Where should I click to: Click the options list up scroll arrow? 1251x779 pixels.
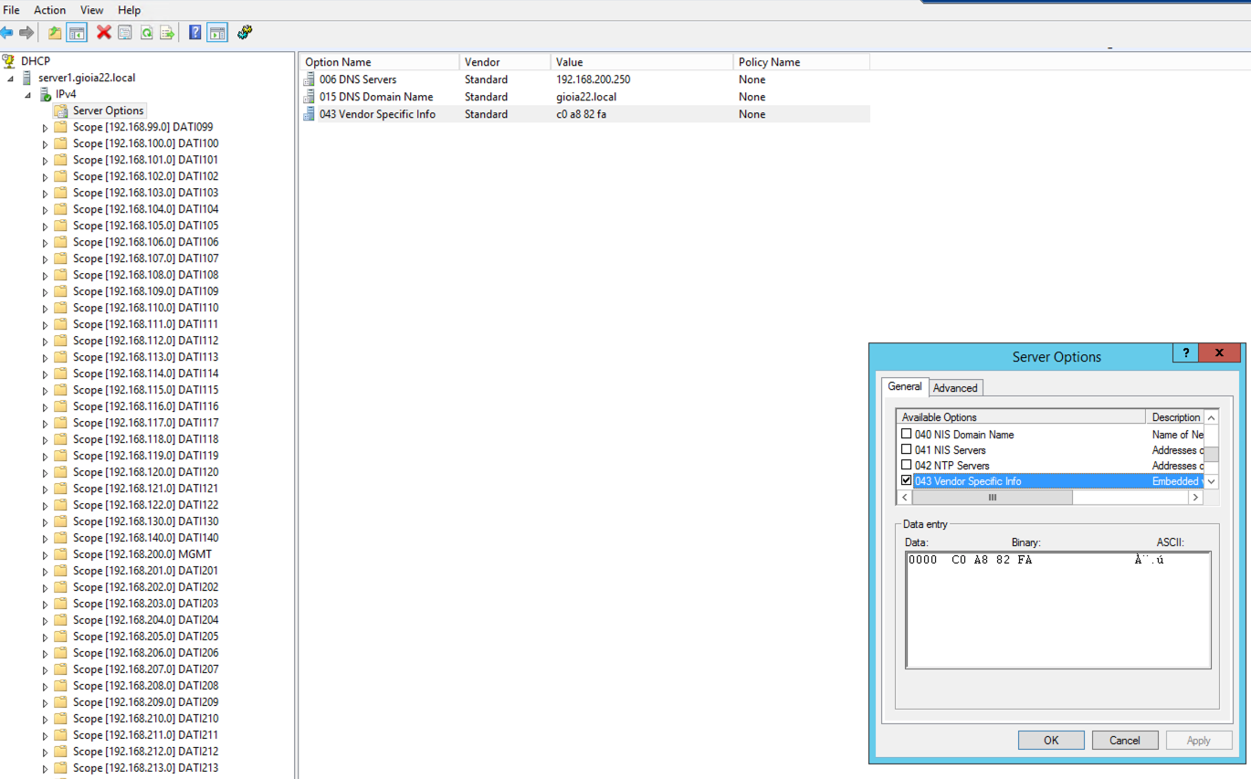[x=1211, y=417]
